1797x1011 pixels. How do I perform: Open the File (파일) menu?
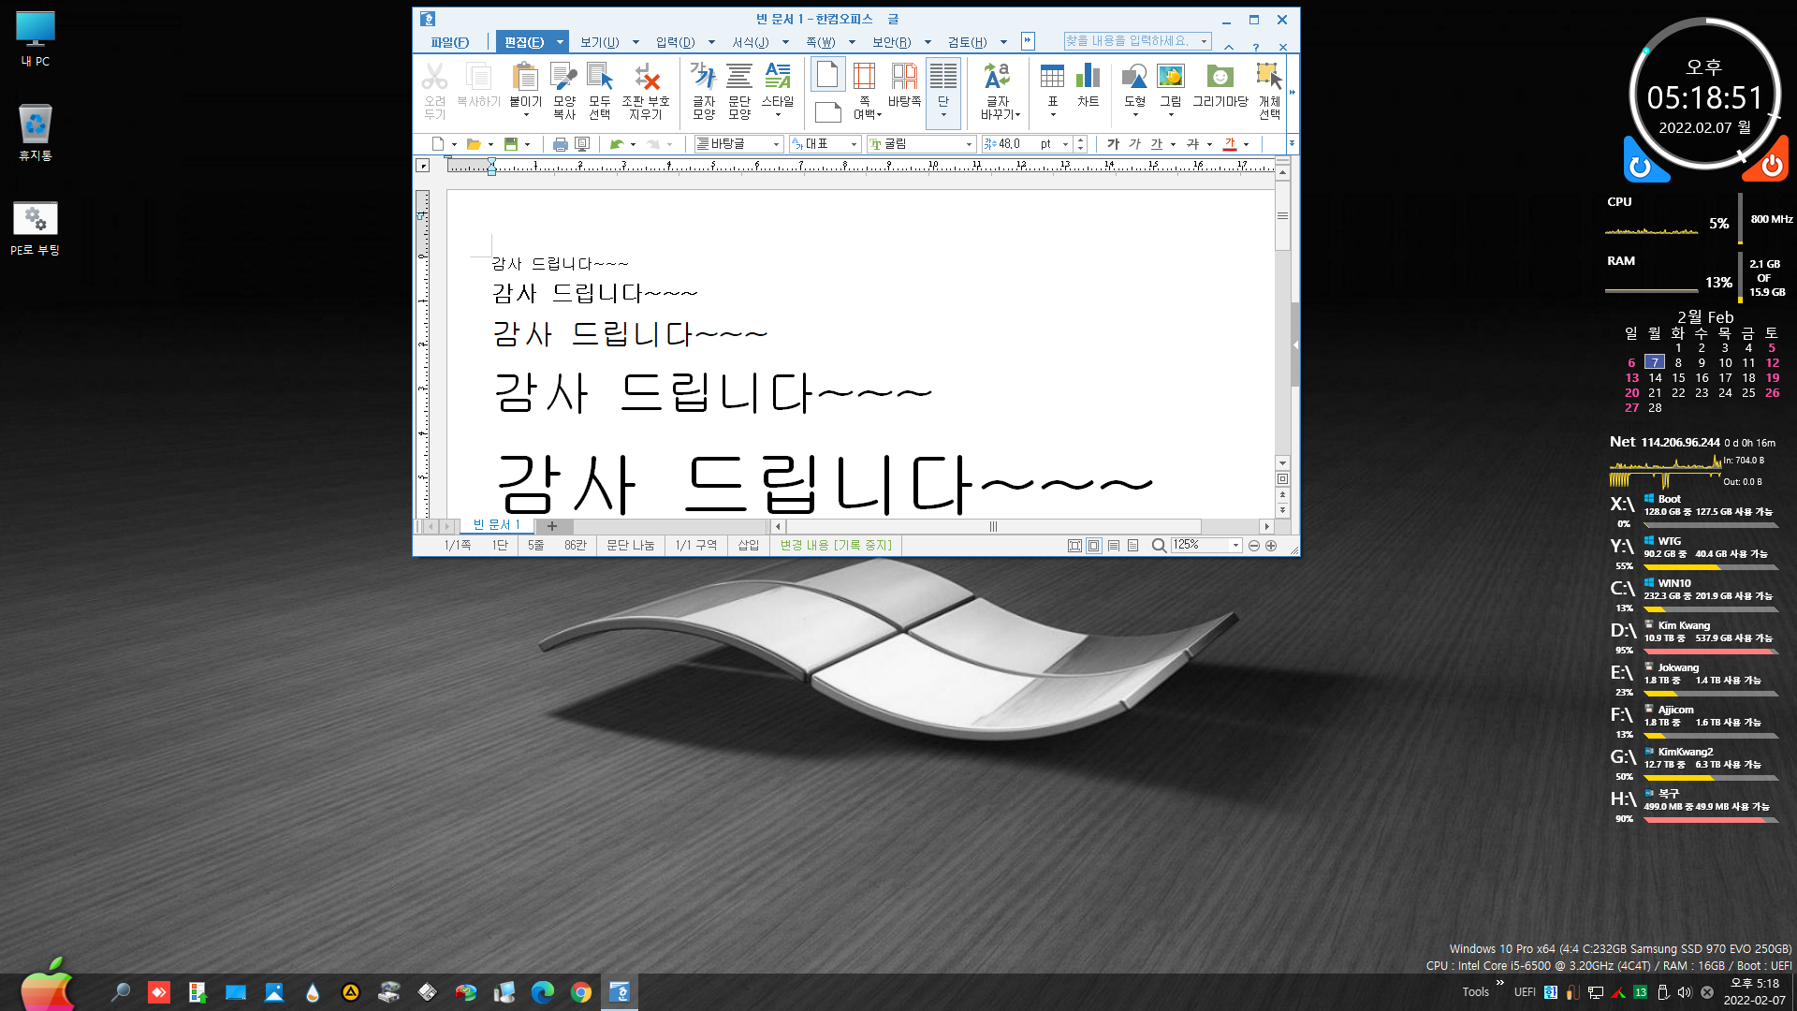click(450, 42)
